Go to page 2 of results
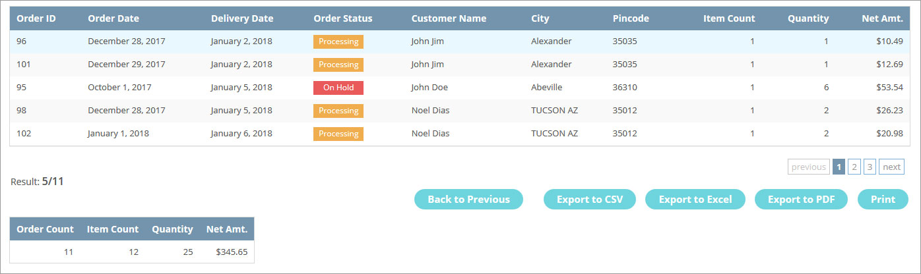Image resolution: width=921 pixels, height=274 pixels. click(x=854, y=167)
